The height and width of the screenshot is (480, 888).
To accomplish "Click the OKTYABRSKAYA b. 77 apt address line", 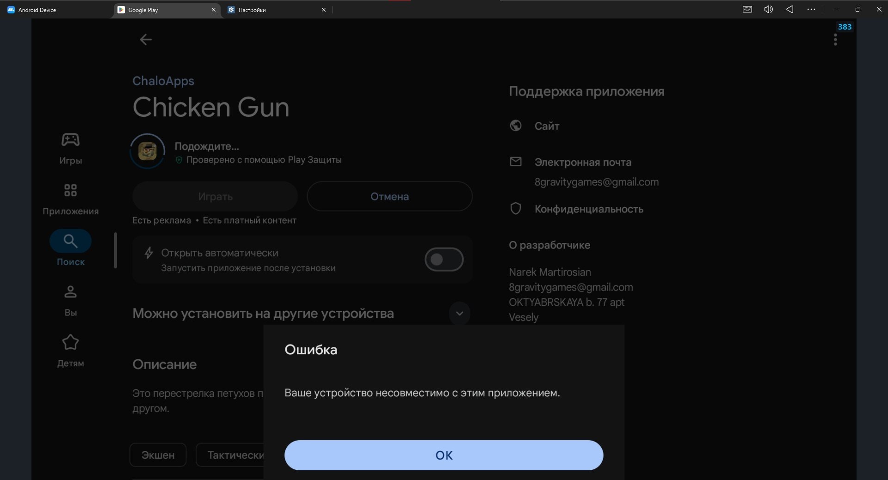I will [567, 302].
